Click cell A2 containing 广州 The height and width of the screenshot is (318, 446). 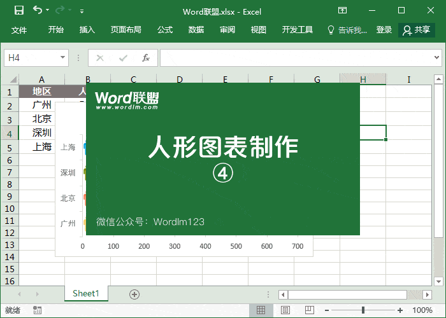[x=42, y=105]
